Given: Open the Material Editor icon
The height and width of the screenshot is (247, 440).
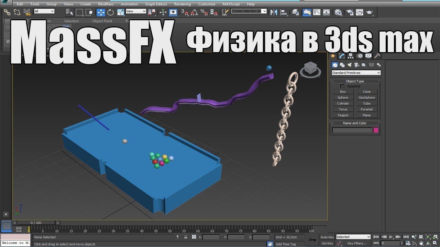Looking at the screenshot, I should click(x=338, y=12).
